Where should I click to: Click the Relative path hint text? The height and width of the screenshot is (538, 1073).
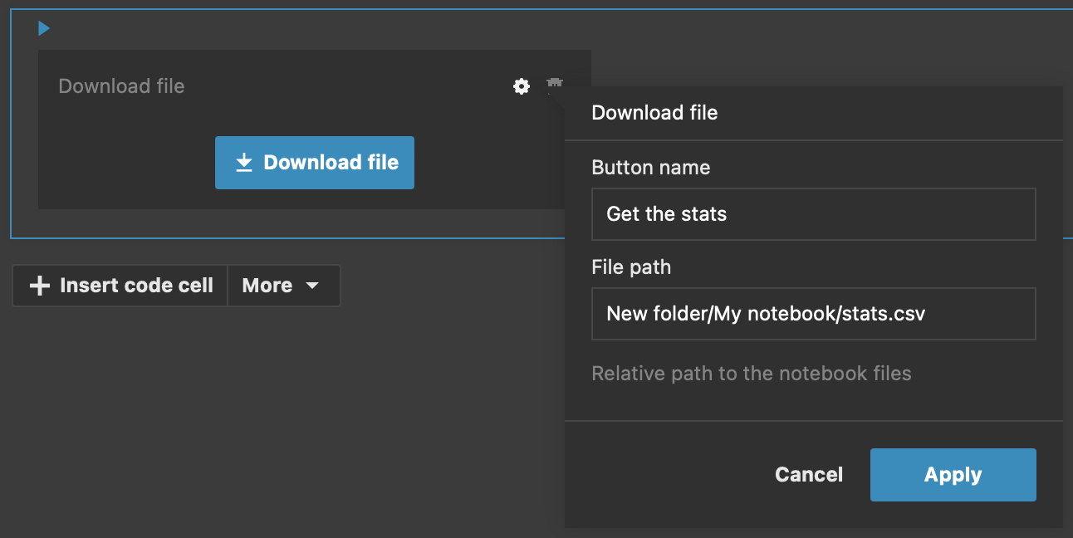point(751,373)
